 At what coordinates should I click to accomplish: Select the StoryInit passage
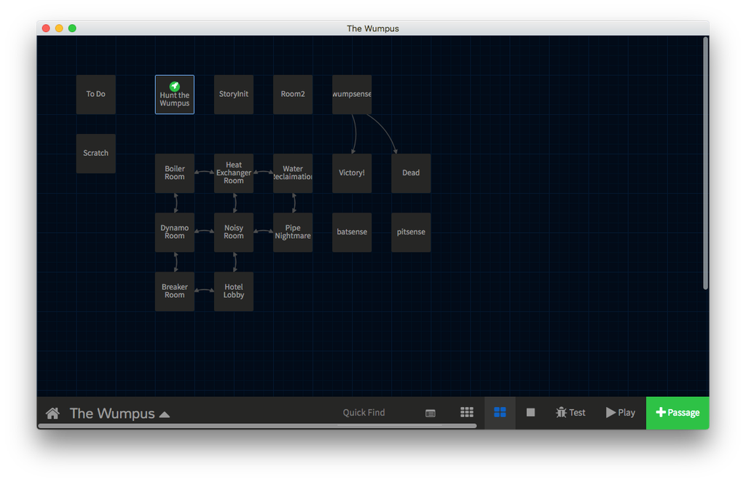tap(233, 94)
